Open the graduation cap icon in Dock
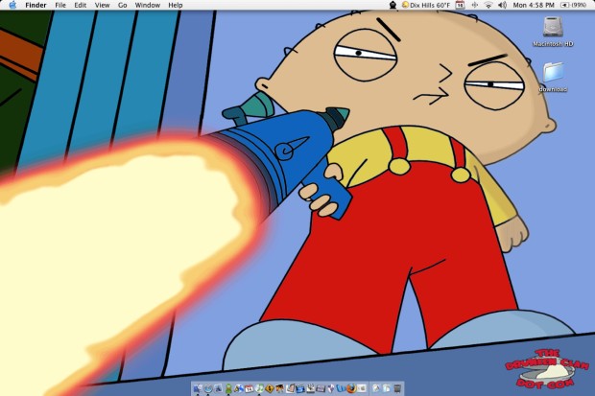 (x=279, y=388)
